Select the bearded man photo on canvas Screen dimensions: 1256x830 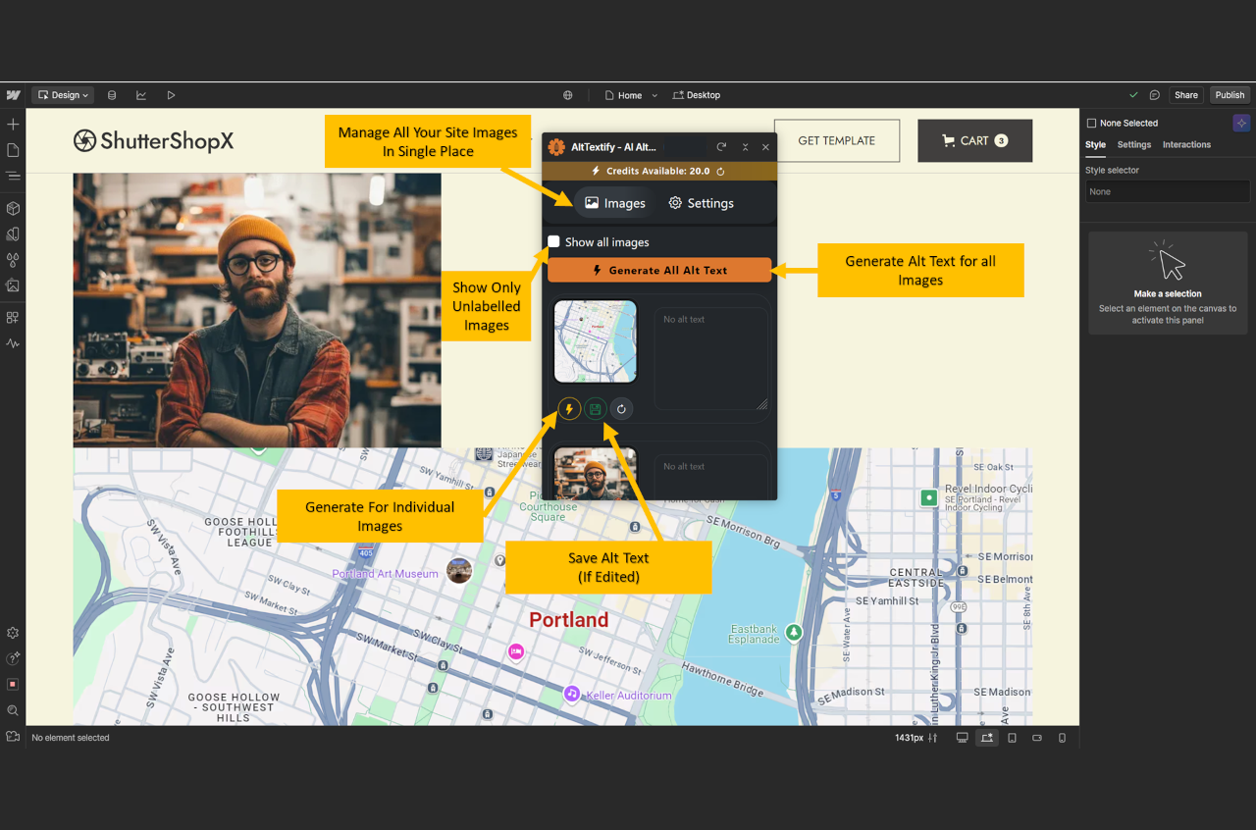pos(257,310)
